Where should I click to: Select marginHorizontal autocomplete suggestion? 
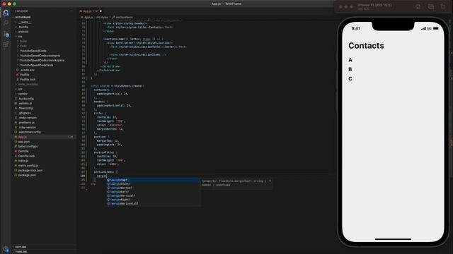pyautogui.click(x=153, y=203)
